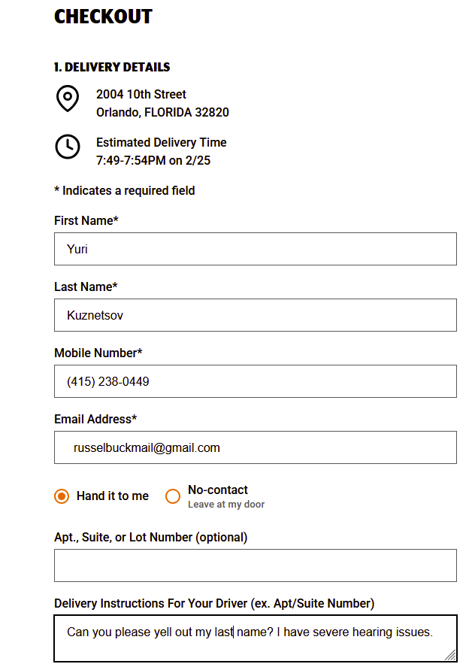
Task: Click the CHECKOUT page heading
Action: click(103, 17)
